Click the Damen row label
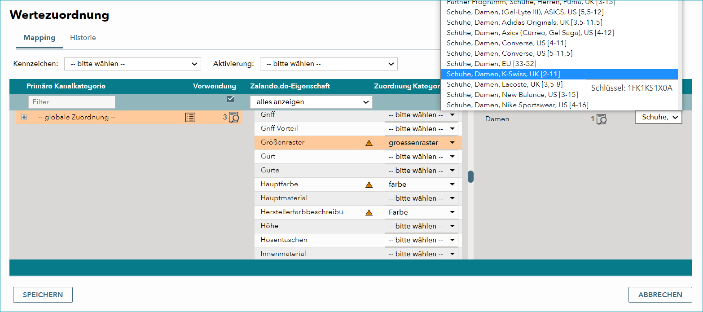703x312 pixels. (497, 119)
